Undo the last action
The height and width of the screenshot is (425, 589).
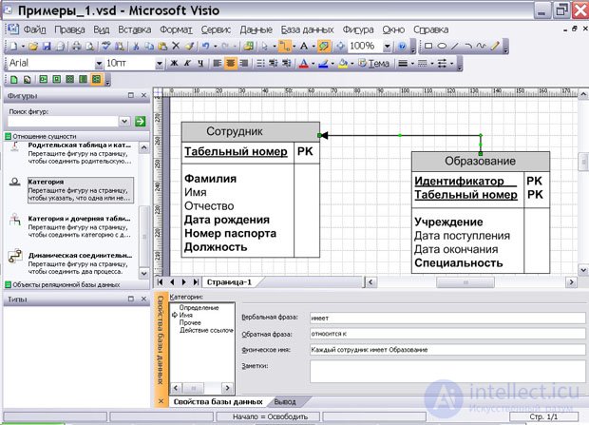click(x=205, y=47)
